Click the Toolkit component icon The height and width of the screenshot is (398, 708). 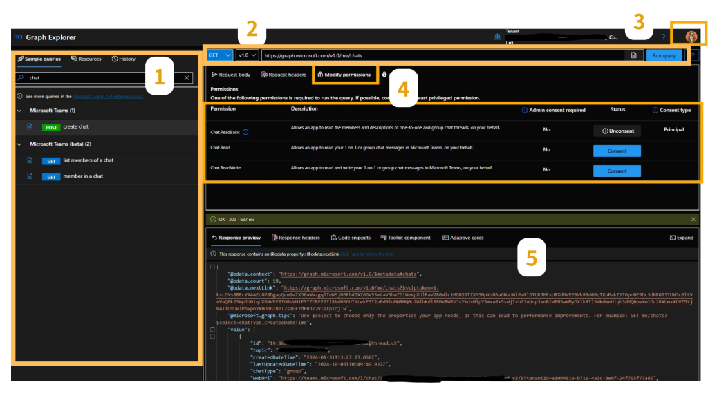click(383, 238)
